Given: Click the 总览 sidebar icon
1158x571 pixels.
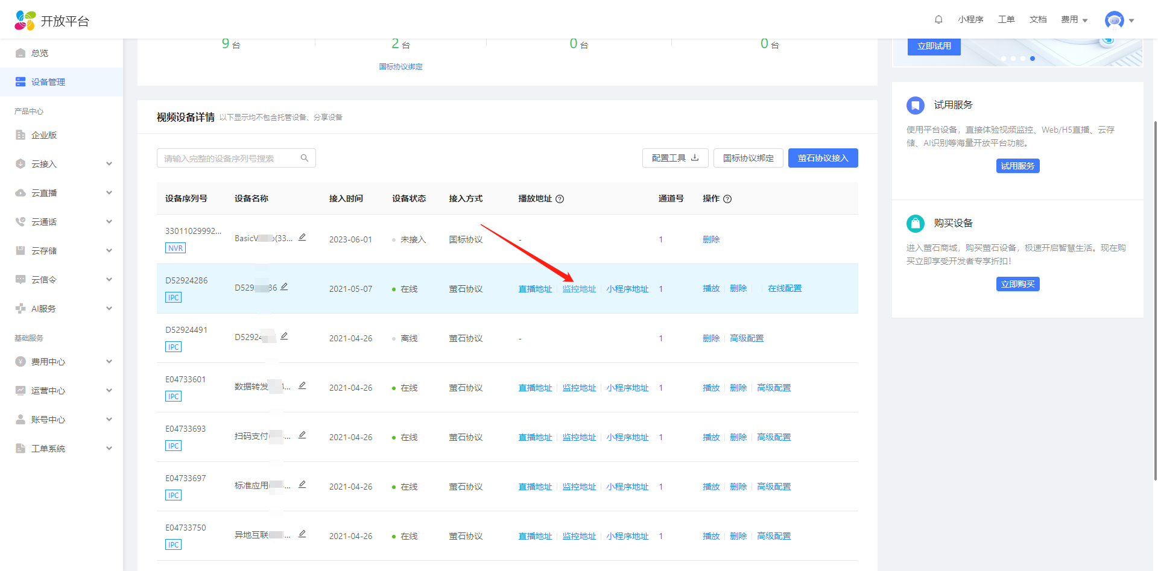Looking at the screenshot, I should pyautogui.click(x=21, y=53).
